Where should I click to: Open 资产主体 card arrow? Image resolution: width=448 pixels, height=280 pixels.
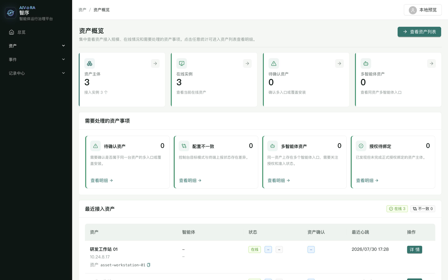tap(155, 63)
